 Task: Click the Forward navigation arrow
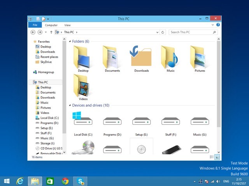click(x=40, y=32)
